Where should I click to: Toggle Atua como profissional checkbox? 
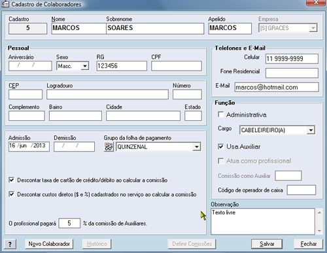coord(221,161)
